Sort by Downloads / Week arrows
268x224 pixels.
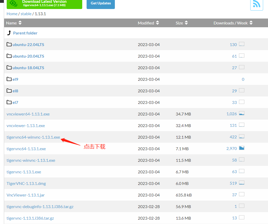[251, 23]
